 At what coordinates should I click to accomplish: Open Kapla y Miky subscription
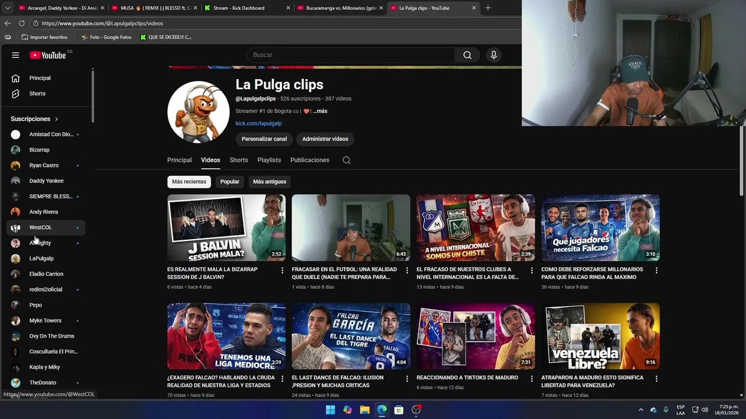tap(46, 367)
